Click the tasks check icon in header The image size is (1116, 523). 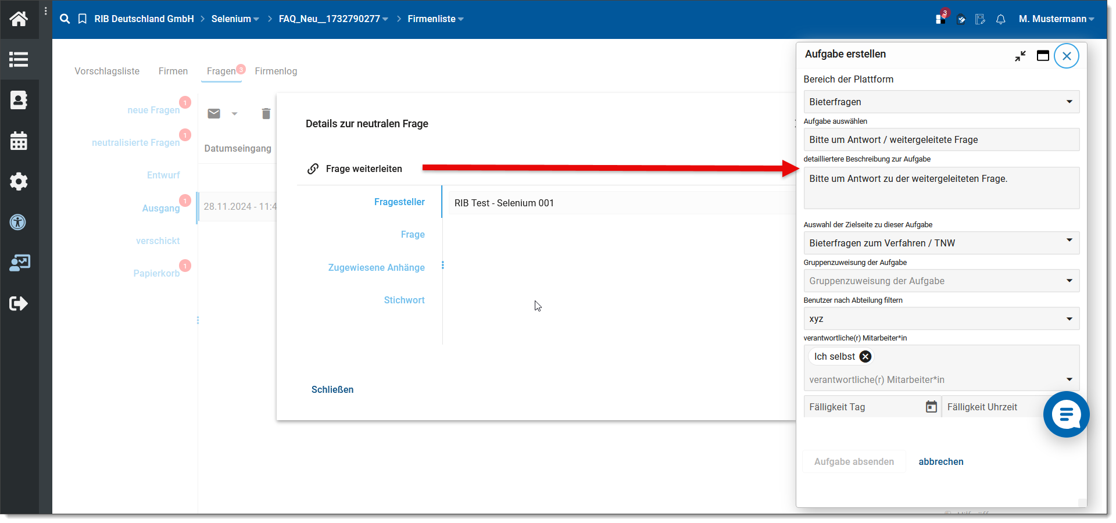point(961,20)
